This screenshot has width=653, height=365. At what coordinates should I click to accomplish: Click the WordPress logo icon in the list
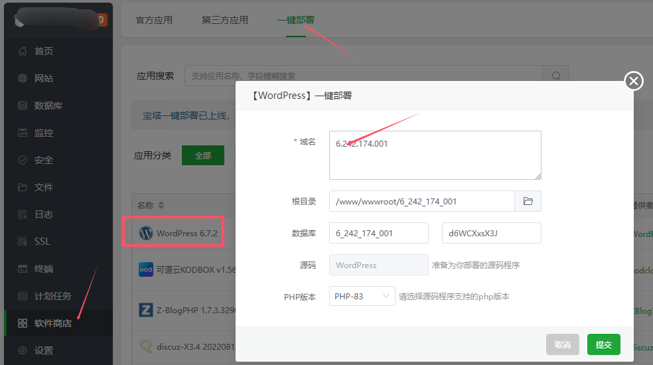pos(146,233)
